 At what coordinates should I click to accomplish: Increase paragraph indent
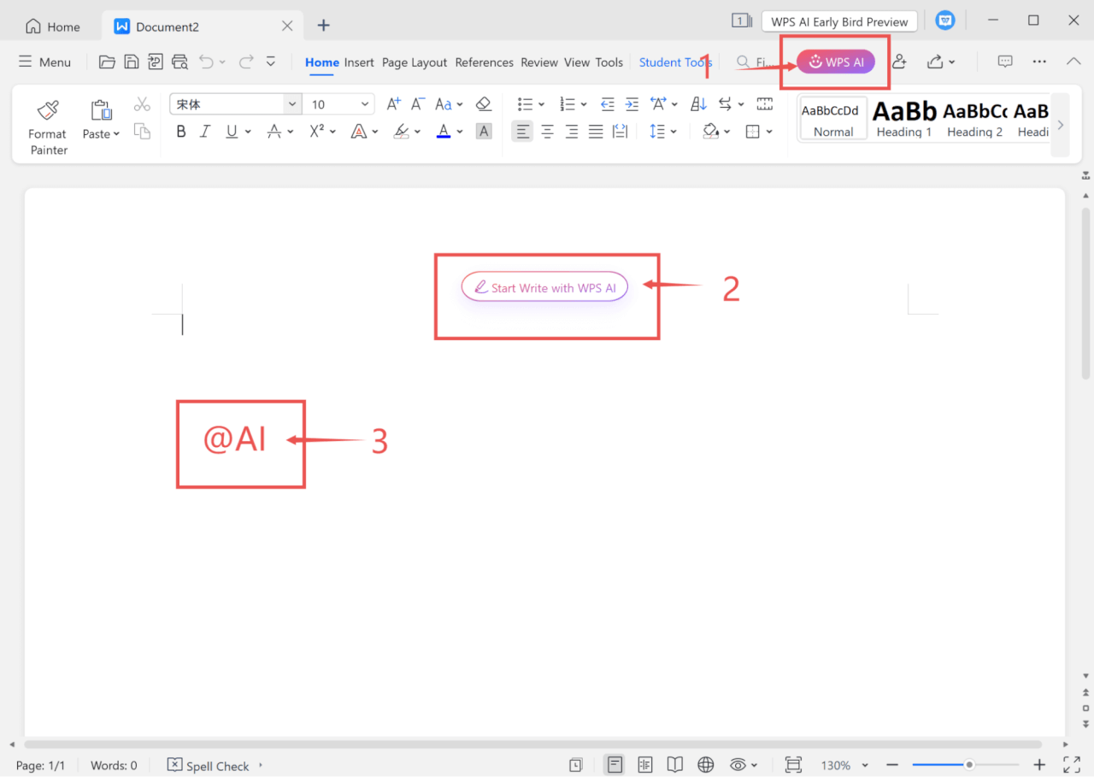coord(632,104)
